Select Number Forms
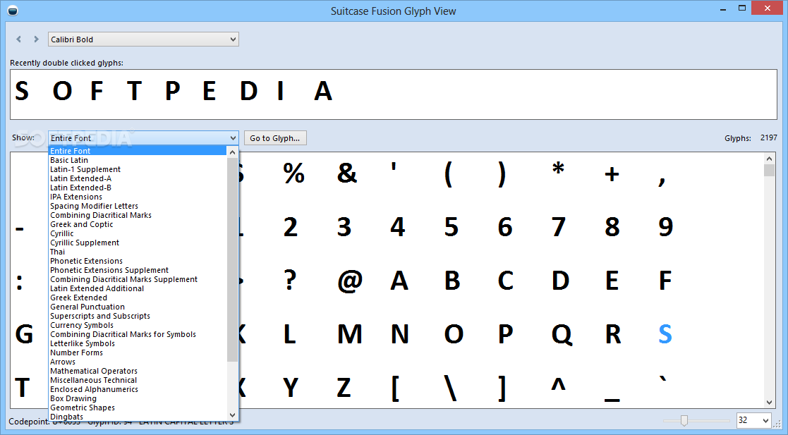This screenshot has height=435, width=788. tap(138, 353)
